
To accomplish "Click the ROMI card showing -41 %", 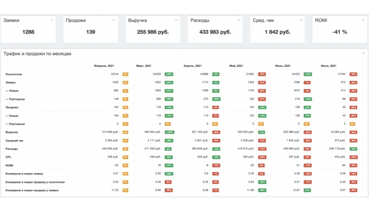I will (x=339, y=29).
